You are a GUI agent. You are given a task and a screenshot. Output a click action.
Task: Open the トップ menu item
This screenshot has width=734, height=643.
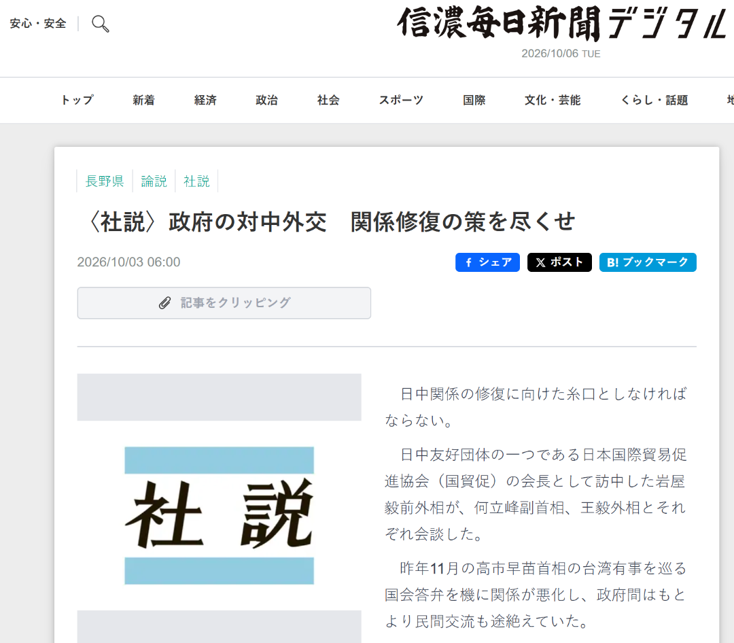77,100
